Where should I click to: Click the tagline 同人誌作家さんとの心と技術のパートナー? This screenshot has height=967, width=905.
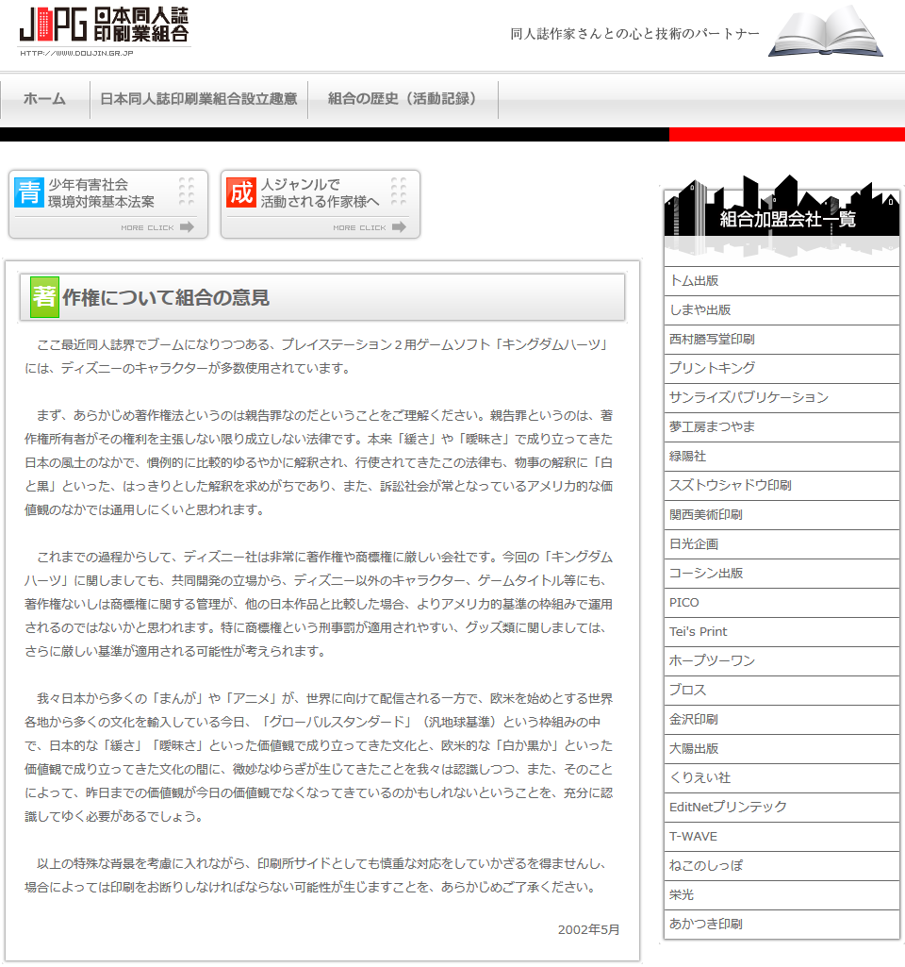coord(634,34)
